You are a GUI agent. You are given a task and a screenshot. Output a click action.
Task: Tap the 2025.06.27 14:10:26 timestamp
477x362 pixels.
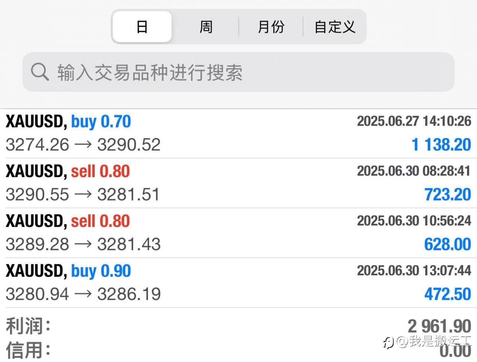pos(414,121)
